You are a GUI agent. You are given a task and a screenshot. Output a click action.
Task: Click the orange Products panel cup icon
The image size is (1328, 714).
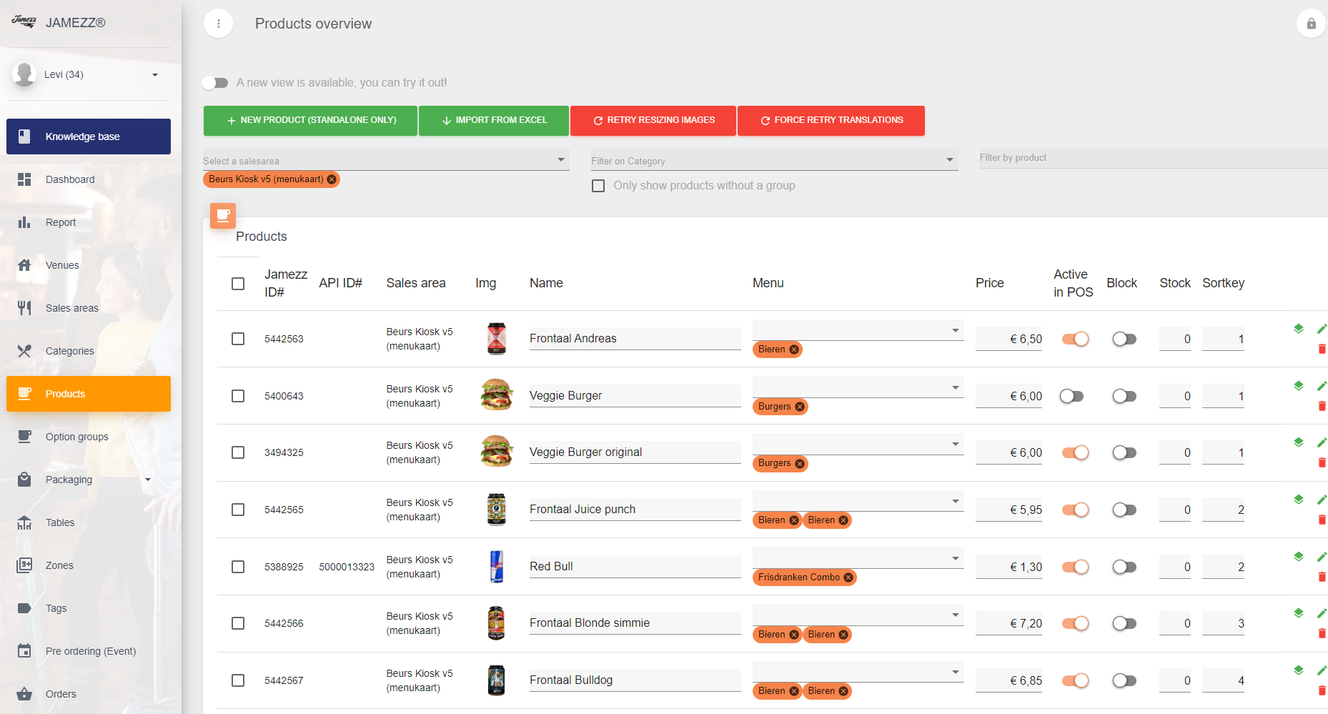pyautogui.click(x=223, y=216)
